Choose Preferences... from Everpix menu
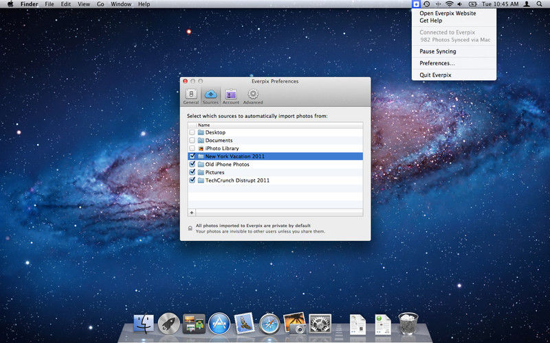The image size is (550, 343). coord(437,63)
